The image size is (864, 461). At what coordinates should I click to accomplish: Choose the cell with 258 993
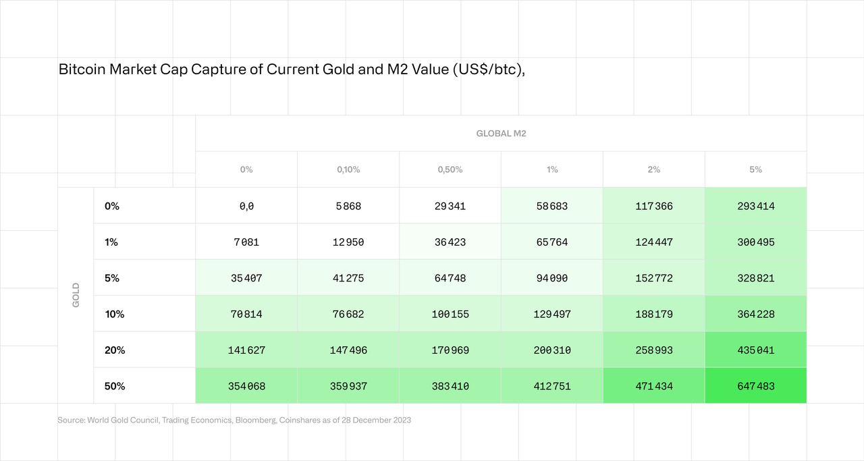click(x=654, y=350)
